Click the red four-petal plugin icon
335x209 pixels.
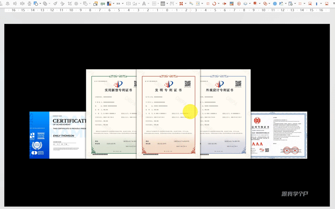[181, 4]
